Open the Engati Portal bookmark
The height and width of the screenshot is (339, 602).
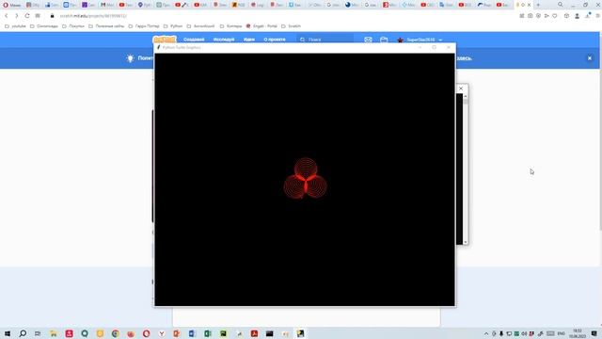(261, 26)
